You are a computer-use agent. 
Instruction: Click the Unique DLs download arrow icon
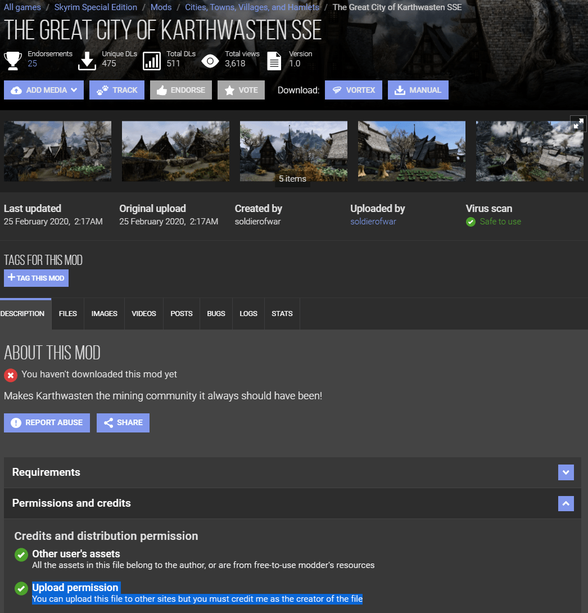point(87,61)
